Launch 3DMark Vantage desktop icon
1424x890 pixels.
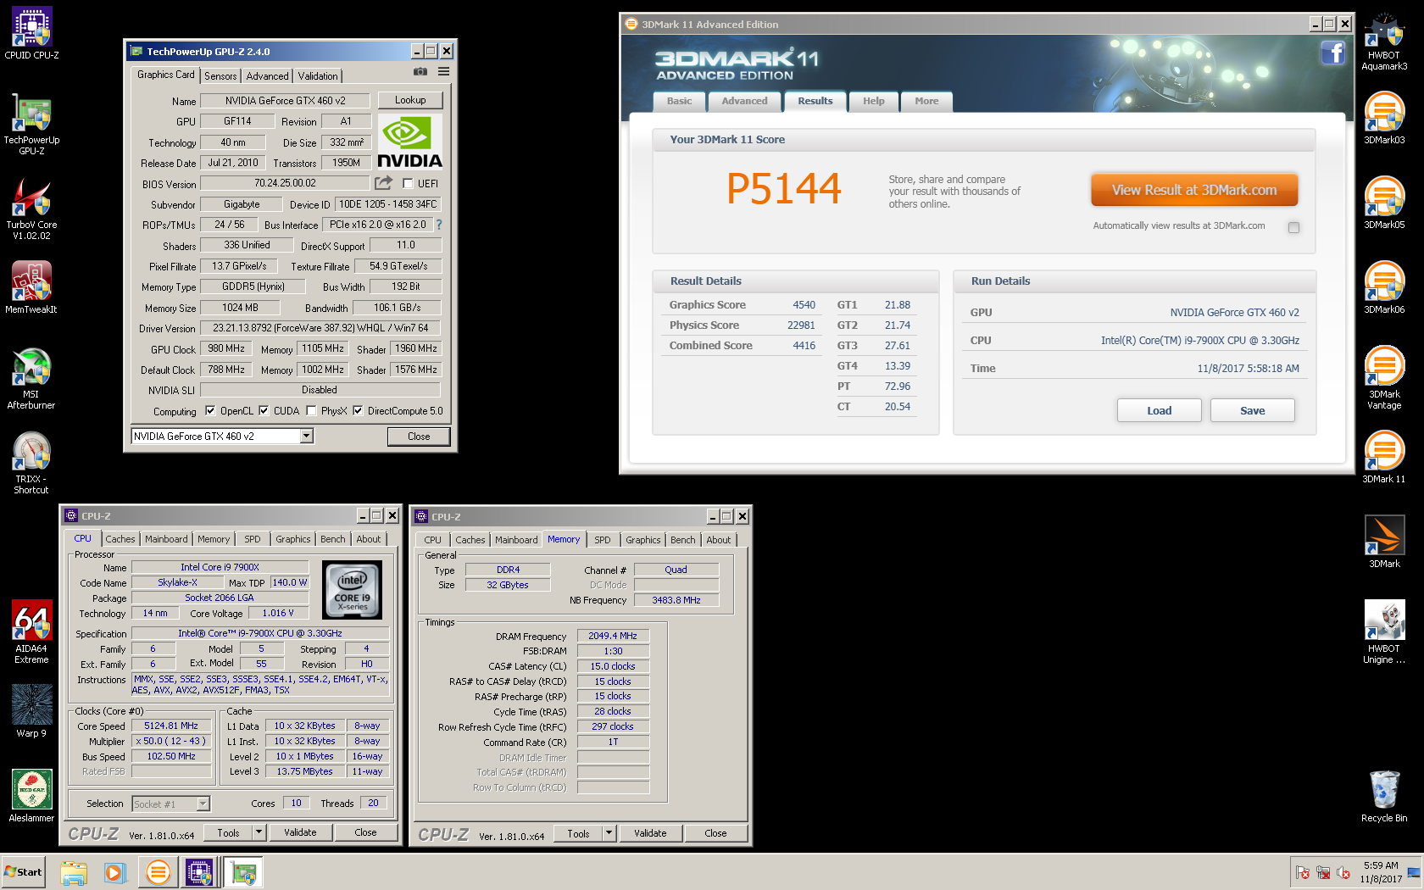(x=1384, y=378)
